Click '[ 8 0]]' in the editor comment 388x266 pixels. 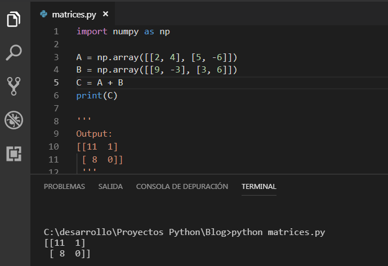[102, 160]
